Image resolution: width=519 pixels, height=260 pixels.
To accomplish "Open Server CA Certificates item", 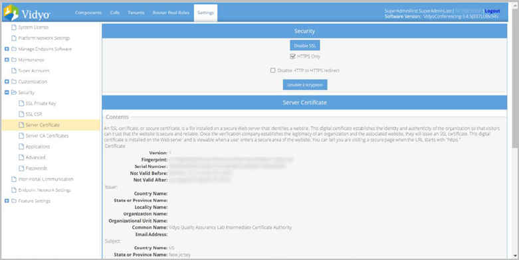I will click(x=47, y=136).
